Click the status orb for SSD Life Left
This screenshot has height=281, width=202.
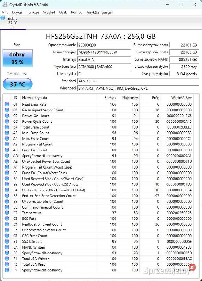(7, 241)
